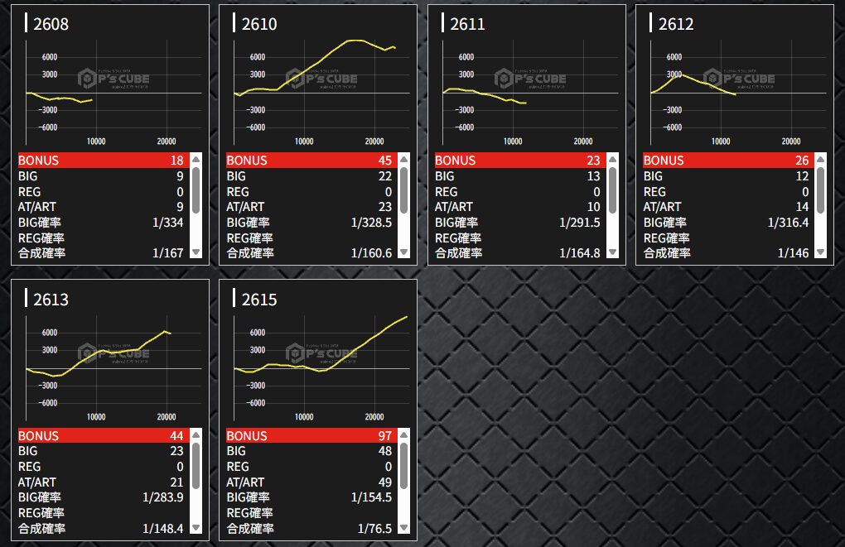Click BIG確率 value 1/283.9 in machine 2613

point(162,497)
